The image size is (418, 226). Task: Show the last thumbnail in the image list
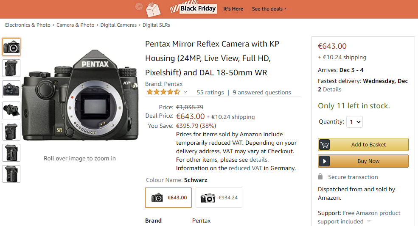(11, 174)
